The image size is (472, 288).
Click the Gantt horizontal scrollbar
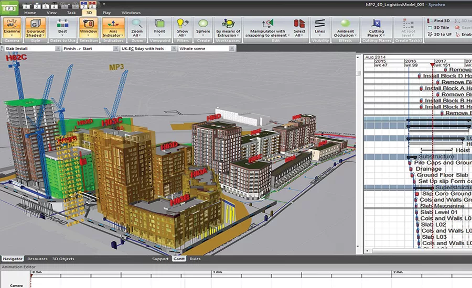(419, 250)
